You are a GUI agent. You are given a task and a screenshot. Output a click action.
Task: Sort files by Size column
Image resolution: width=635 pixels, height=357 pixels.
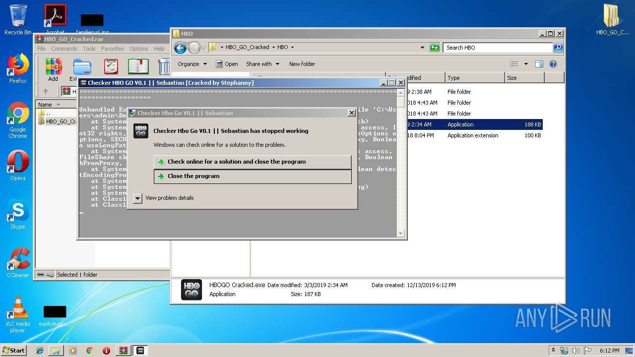524,78
